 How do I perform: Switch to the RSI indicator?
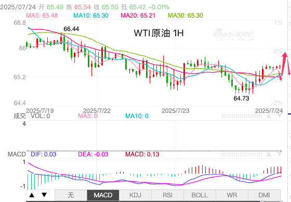[167, 195]
